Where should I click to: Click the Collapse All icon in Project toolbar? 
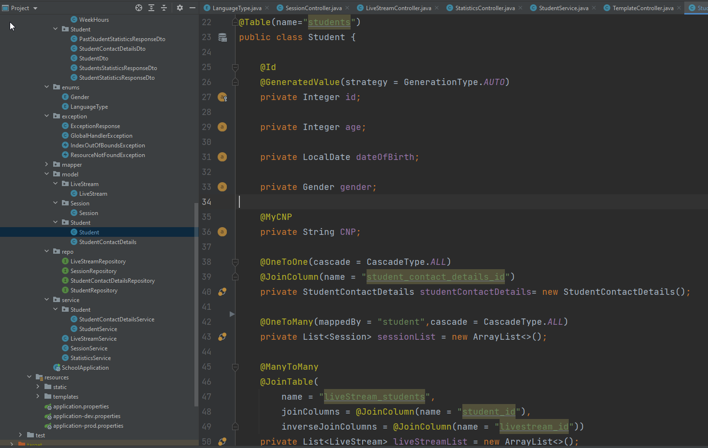[x=164, y=8]
